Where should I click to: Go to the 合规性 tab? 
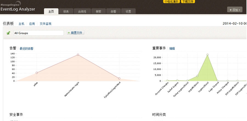point(82,12)
